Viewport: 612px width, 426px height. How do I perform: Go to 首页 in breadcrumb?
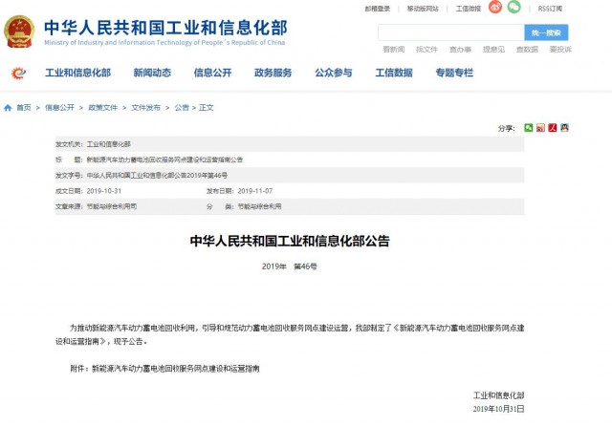[x=23, y=108]
